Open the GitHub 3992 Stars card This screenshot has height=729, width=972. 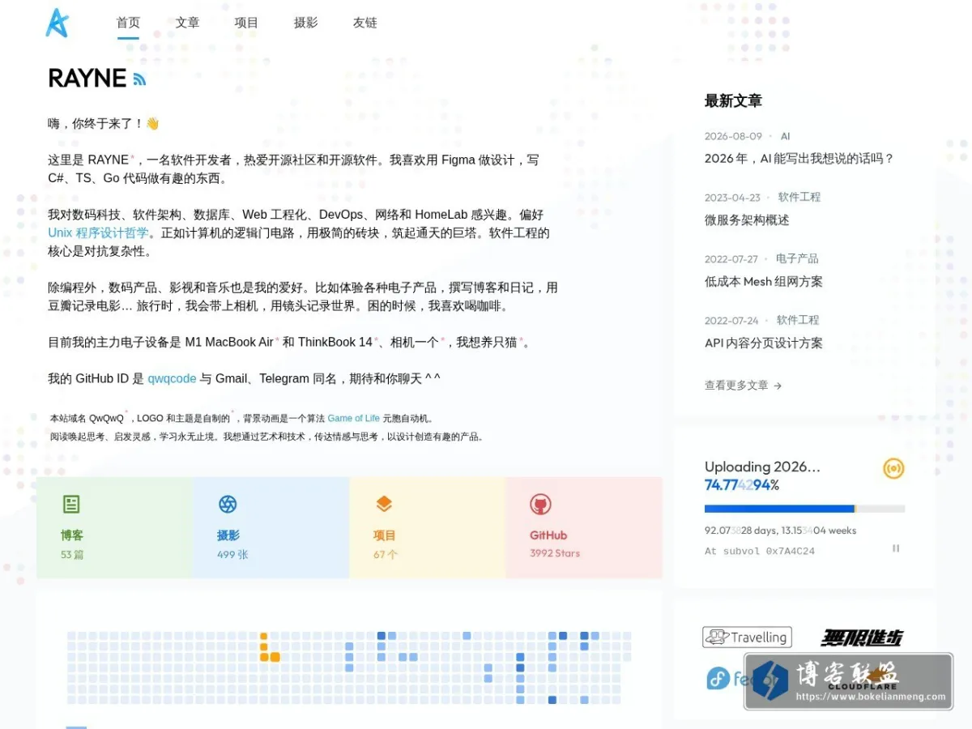pos(584,527)
